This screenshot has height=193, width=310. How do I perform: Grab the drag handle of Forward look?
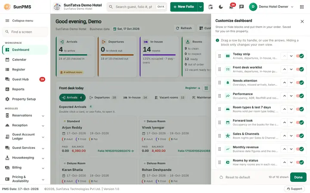click(220, 123)
